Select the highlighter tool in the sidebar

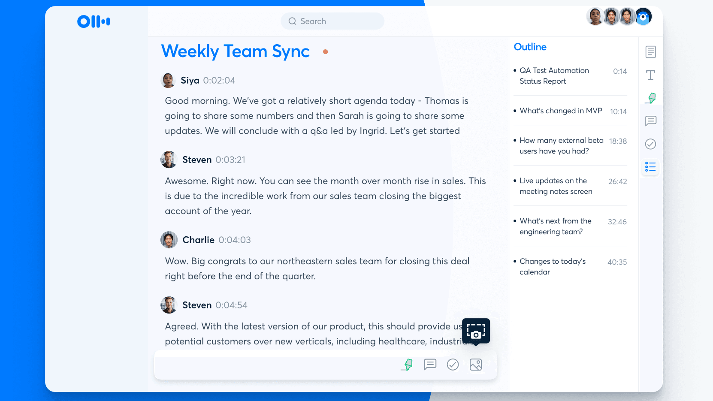[650, 97]
